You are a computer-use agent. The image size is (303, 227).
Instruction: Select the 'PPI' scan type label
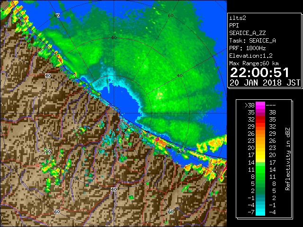coord(234,26)
